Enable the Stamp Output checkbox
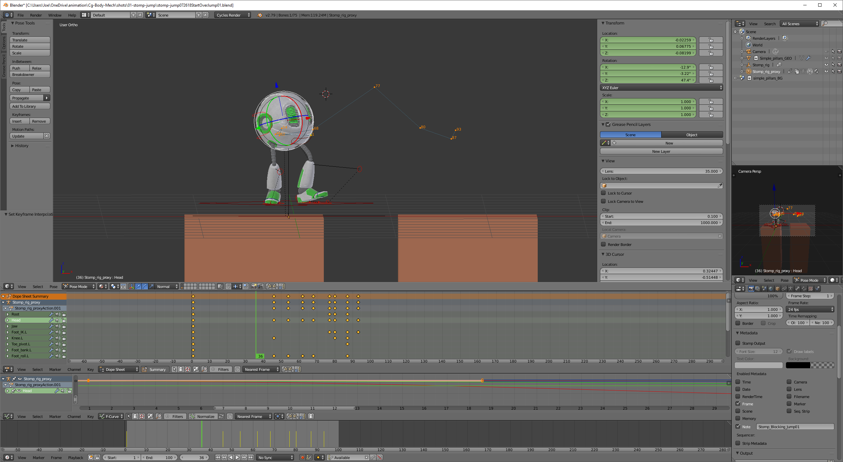Image resolution: width=843 pixels, height=462 pixels. tap(738, 343)
